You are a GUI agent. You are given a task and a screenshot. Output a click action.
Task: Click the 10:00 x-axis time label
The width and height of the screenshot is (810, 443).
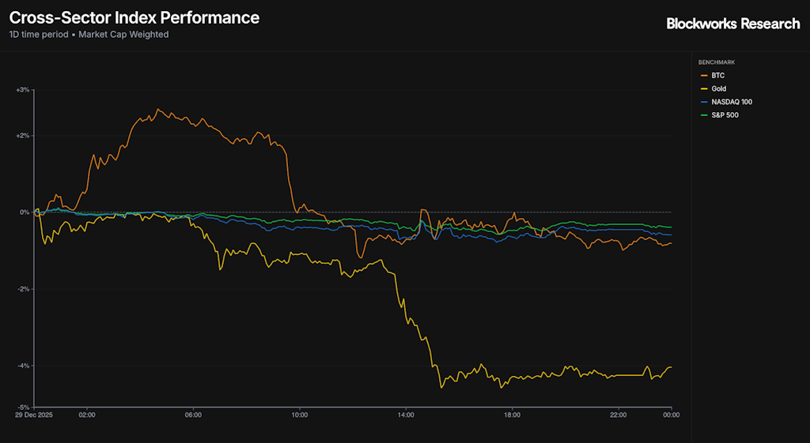[x=299, y=415]
